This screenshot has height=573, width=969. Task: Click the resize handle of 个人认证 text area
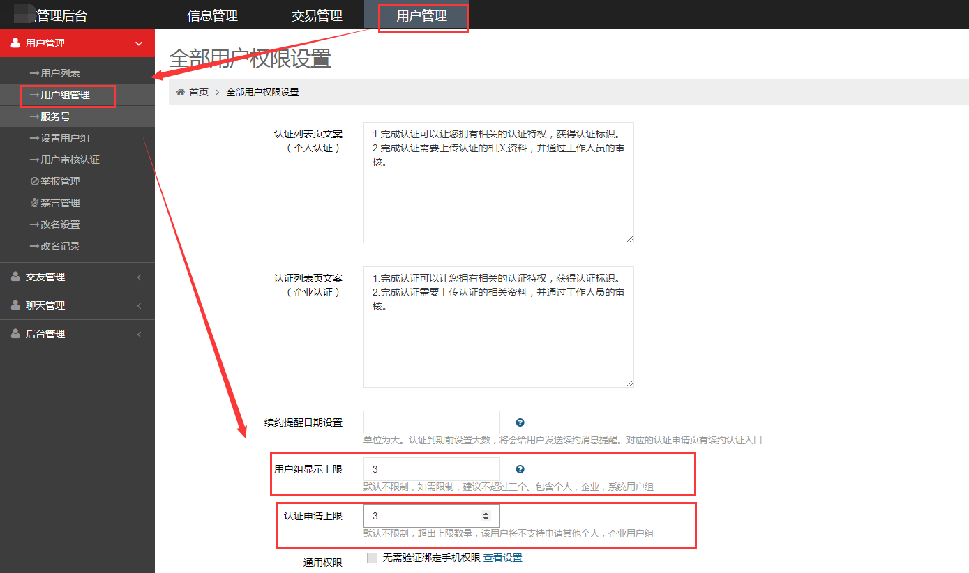coord(629,238)
